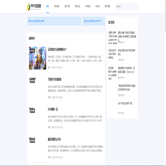Viewport: 166px width, 166px height.
Task: Open the narrow blue announcement banner link
Action: [x=94, y=21]
